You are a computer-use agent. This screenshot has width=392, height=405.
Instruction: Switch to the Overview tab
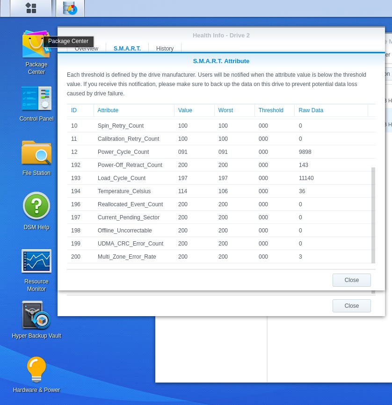pyautogui.click(x=87, y=49)
